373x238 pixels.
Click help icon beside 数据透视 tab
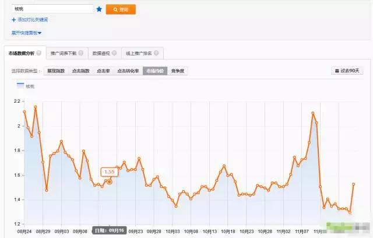tap(115, 53)
